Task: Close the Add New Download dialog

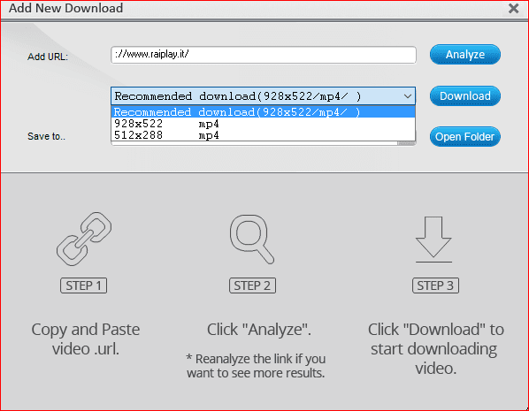Action: click(513, 9)
